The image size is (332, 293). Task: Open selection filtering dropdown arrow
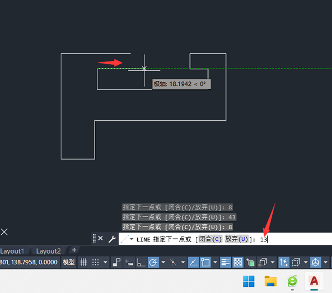[306, 262]
